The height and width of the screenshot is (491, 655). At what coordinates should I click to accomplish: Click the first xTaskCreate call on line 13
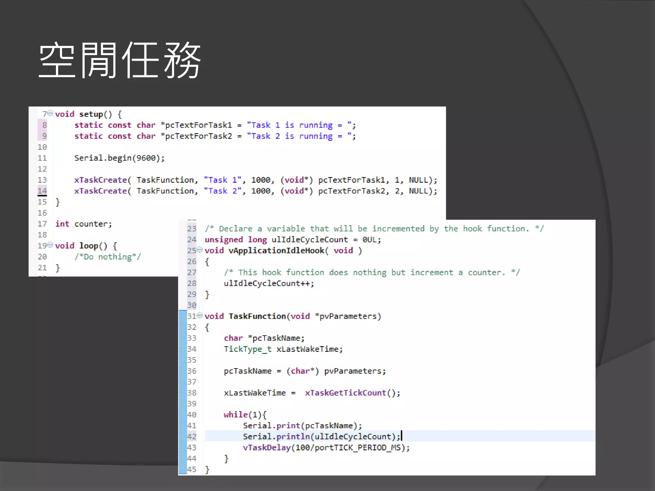point(101,180)
